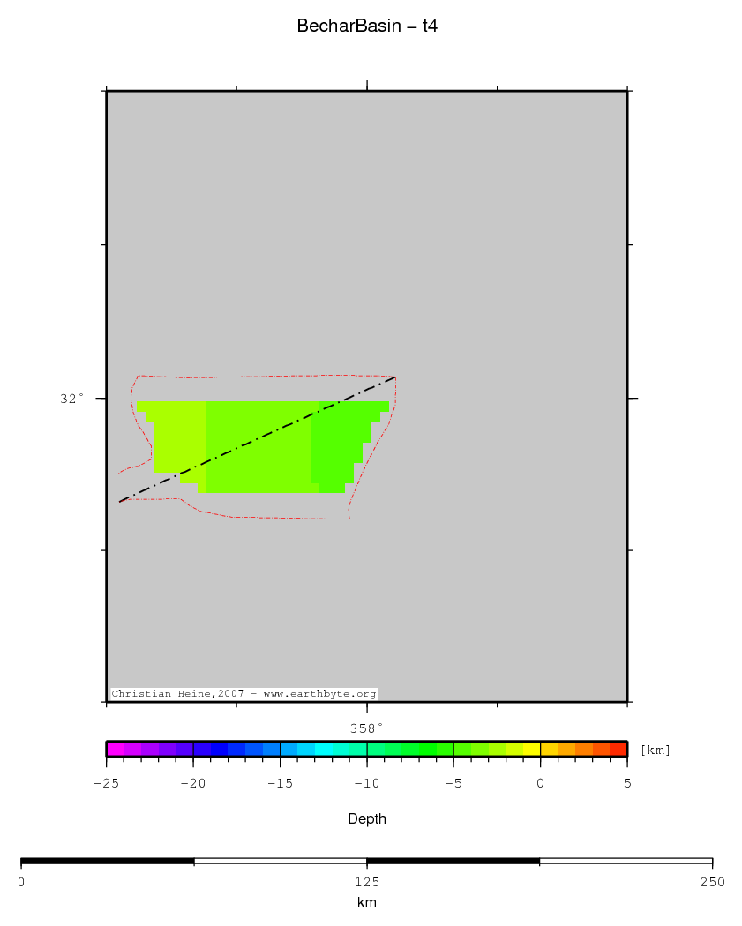Click the 32° latitude label
Screen dimensions: 742x926
(72, 399)
